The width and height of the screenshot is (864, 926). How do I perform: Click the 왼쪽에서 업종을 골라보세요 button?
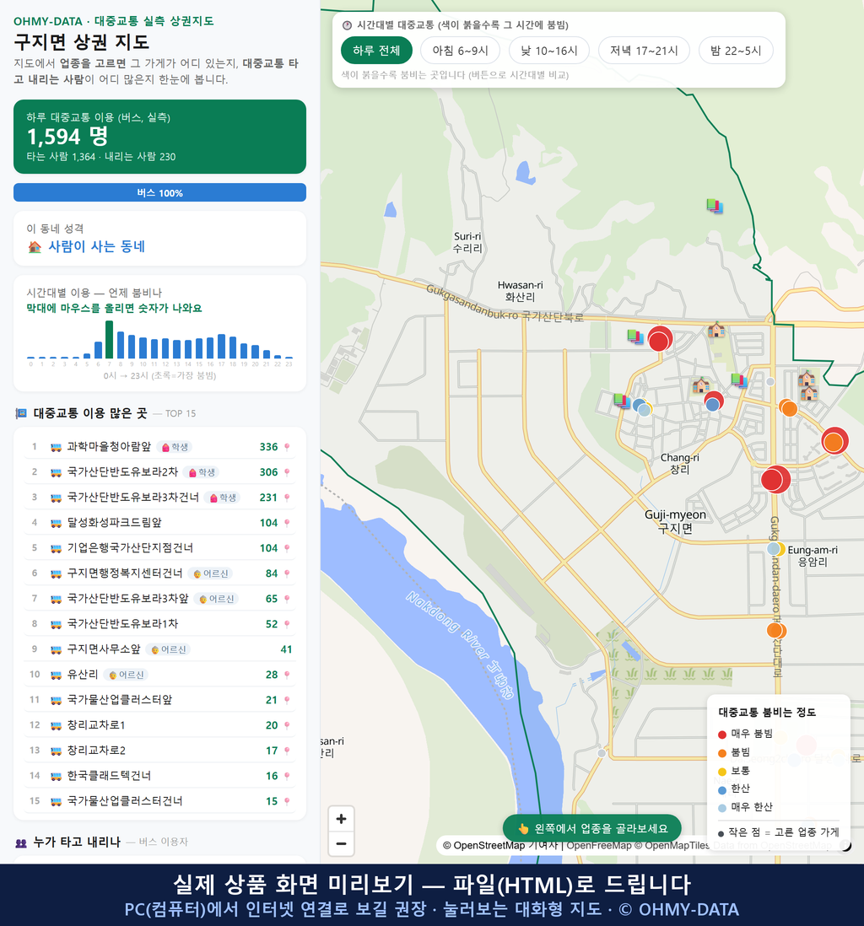[591, 828]
